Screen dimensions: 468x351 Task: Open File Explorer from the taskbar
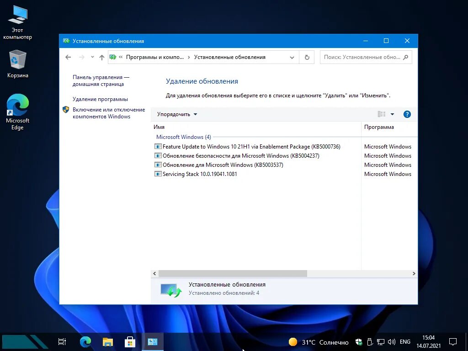[108, 342]
